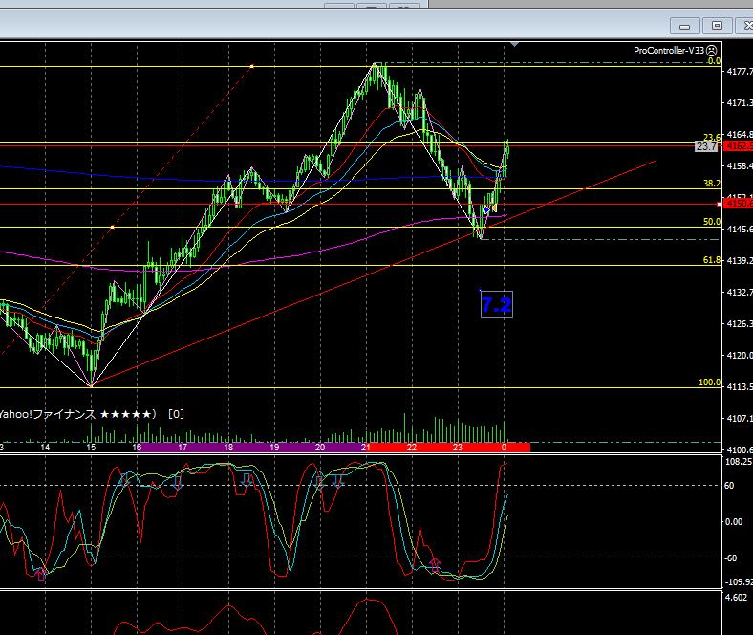753x635 pixels.
Task: Select the Fibonacci 38.2 level label
Action: [x=712, y=184]
